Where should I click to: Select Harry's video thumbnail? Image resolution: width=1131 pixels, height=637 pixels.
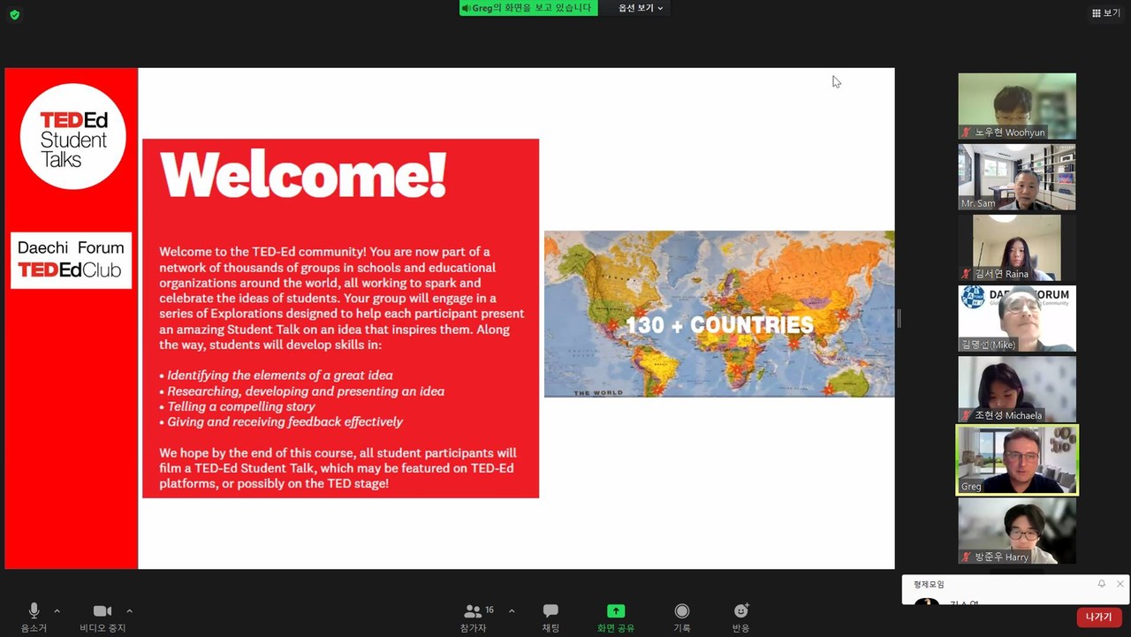point(1017,530)
